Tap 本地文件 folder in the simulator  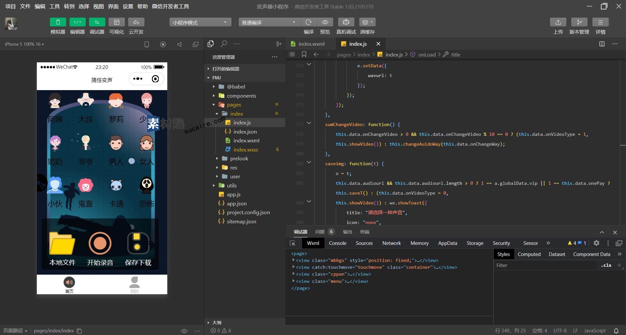click(x=62, y=248)
